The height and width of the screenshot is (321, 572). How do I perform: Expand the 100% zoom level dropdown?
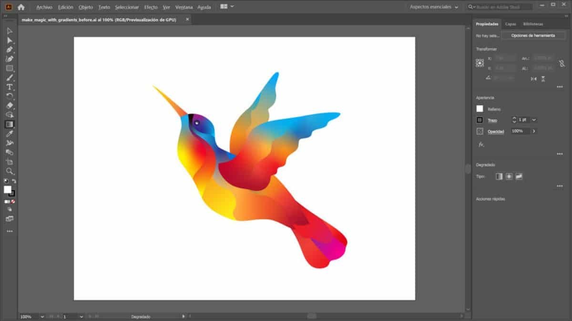42,316
